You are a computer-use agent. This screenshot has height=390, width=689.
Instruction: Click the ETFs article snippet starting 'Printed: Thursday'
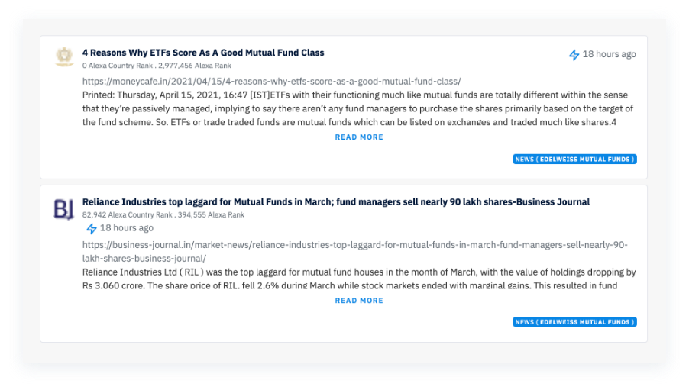click(x=357, y=108)
